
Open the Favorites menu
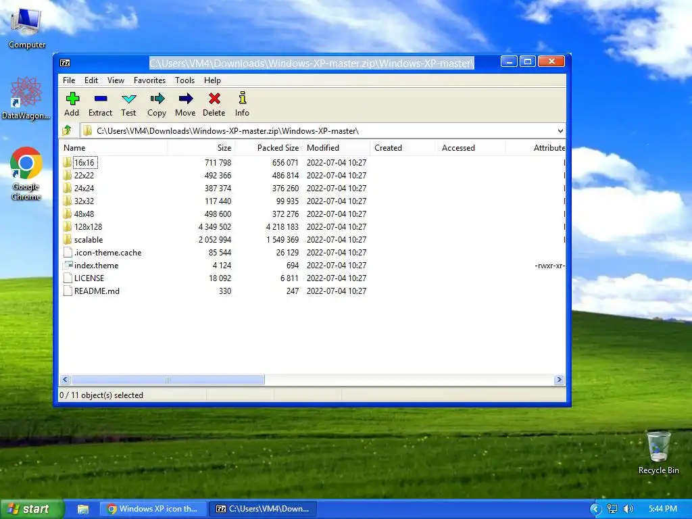click(149, 80)
